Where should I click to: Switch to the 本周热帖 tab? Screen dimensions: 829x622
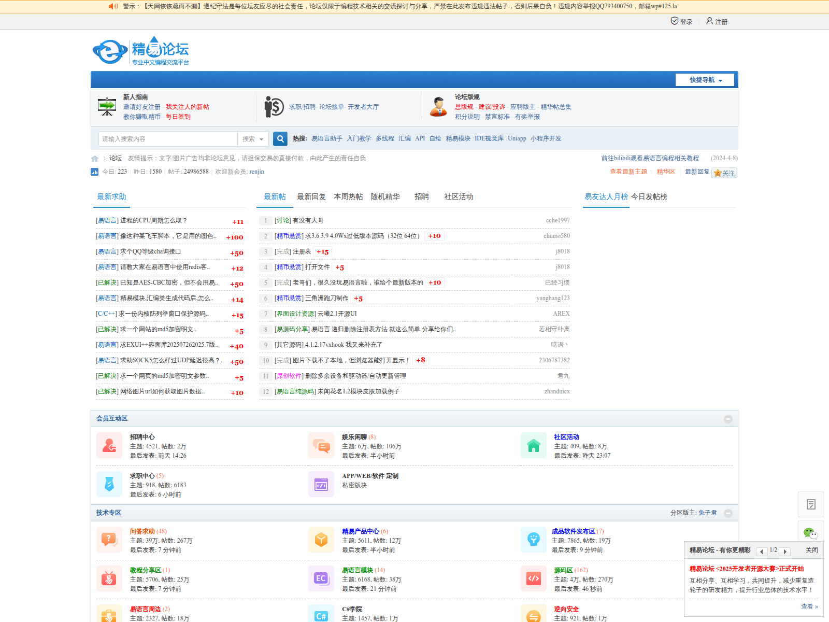pyautogui.click(x=348, y=197)
